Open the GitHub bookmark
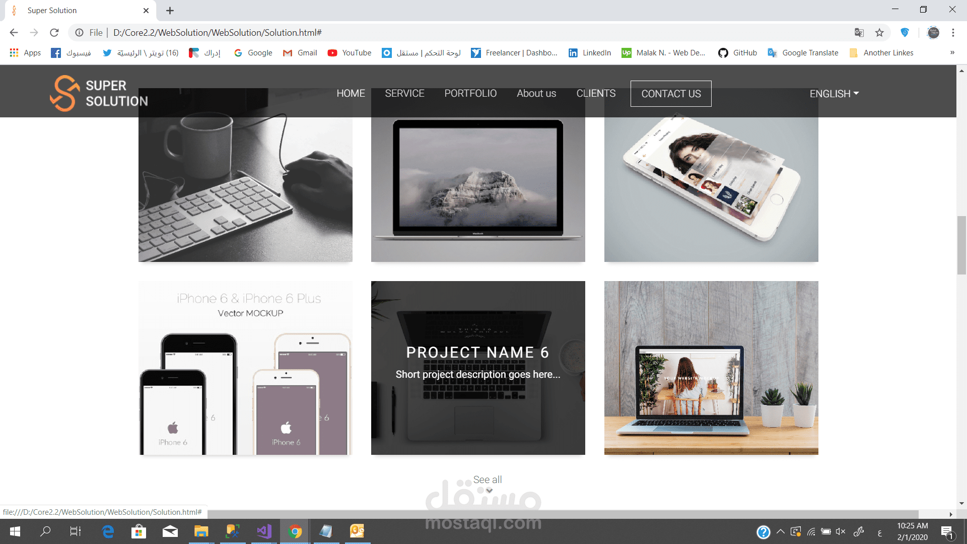 tap(738, 53)
